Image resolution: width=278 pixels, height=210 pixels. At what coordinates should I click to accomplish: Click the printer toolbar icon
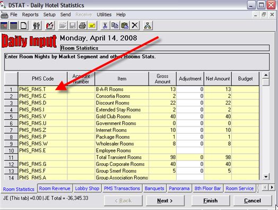tap(82, 26)
